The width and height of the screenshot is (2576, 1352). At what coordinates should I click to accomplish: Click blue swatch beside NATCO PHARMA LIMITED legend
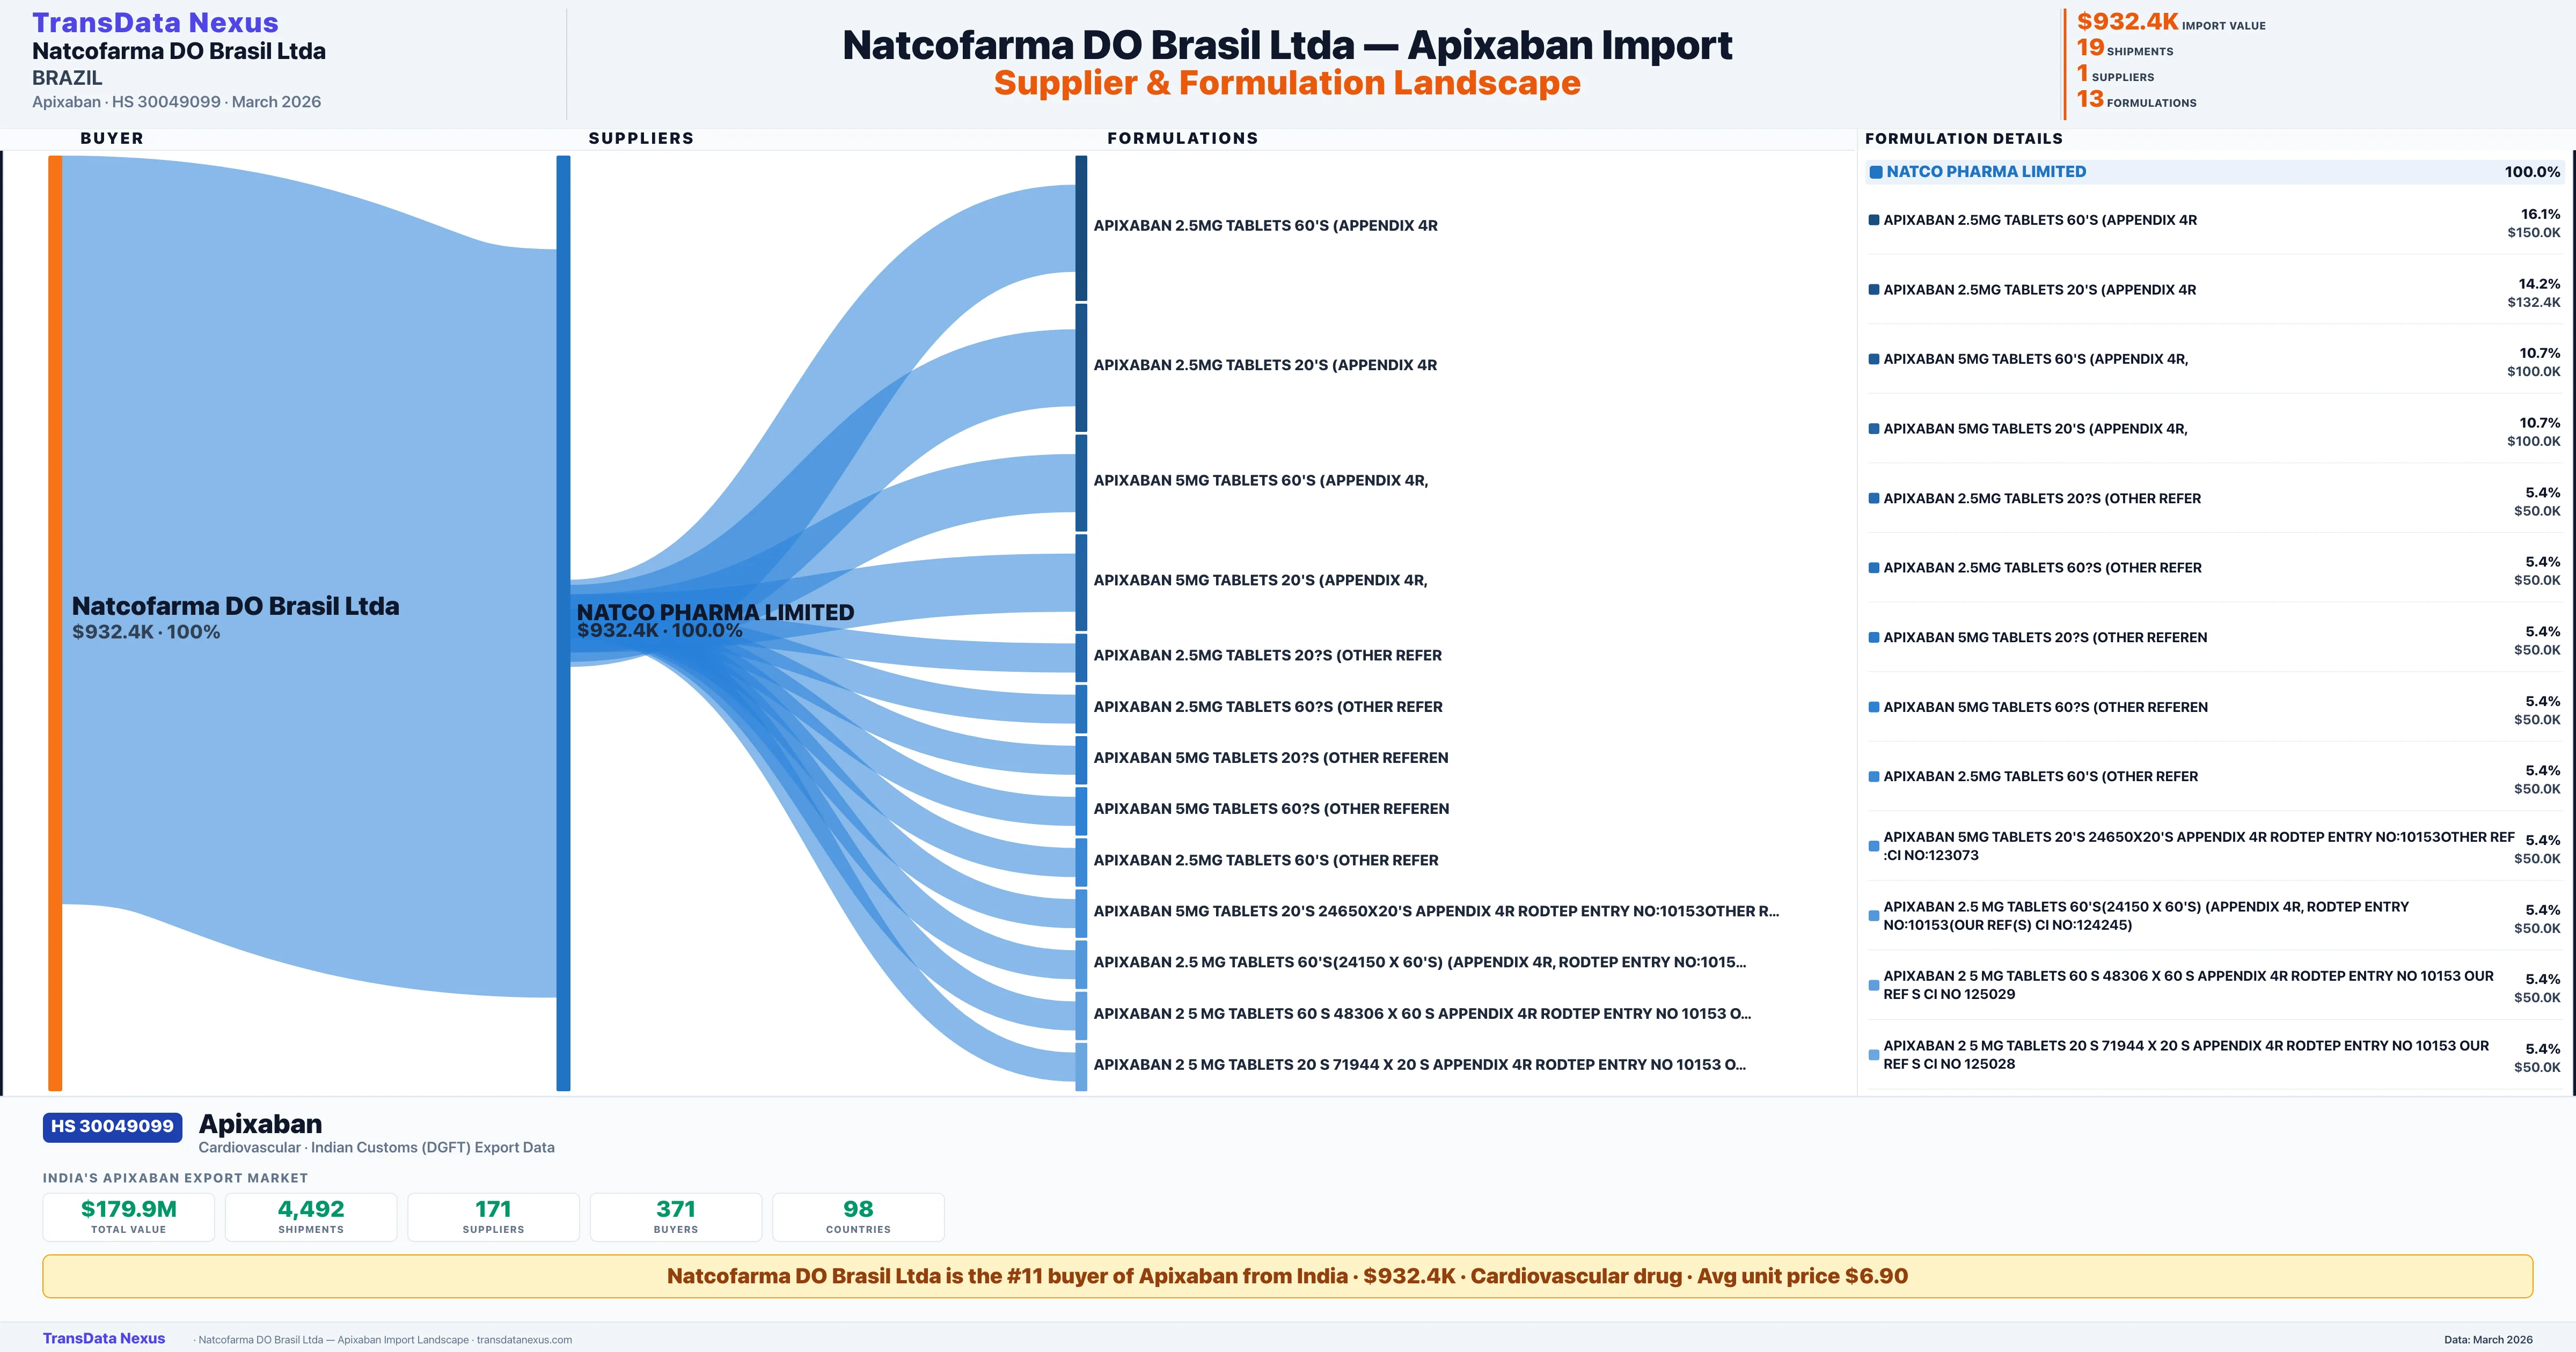[1876, 172]
